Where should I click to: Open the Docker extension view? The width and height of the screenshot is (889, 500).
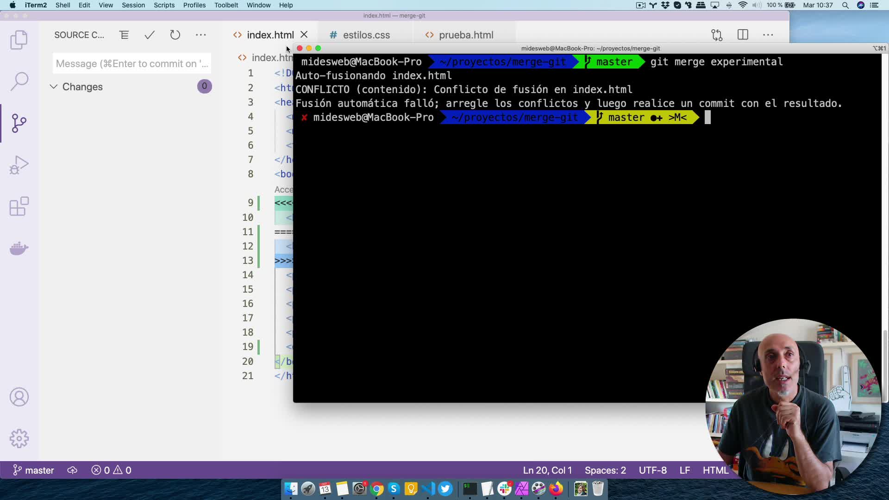click(19, 249)
